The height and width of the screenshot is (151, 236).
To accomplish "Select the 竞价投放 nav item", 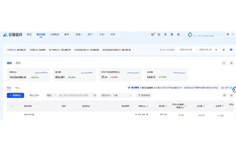I will [41, 34].
